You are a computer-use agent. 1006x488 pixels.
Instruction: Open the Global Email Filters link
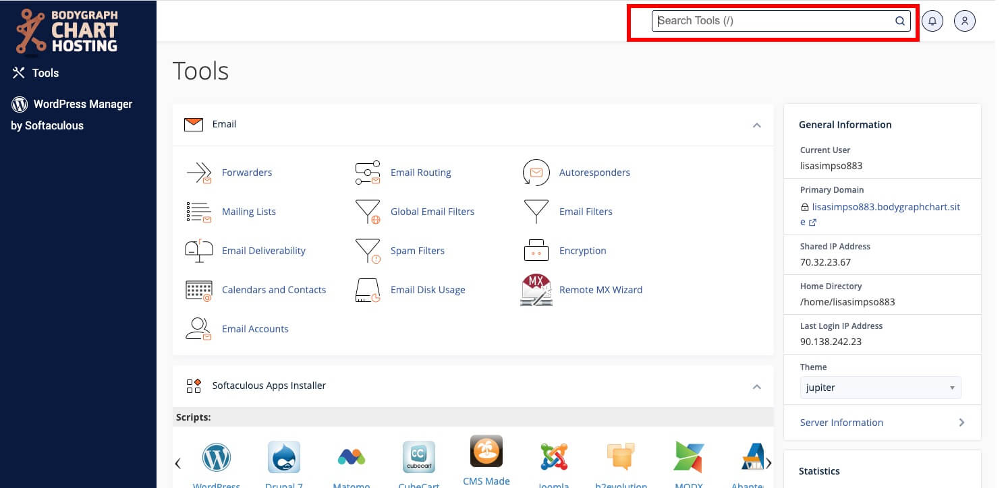[432, 212]
